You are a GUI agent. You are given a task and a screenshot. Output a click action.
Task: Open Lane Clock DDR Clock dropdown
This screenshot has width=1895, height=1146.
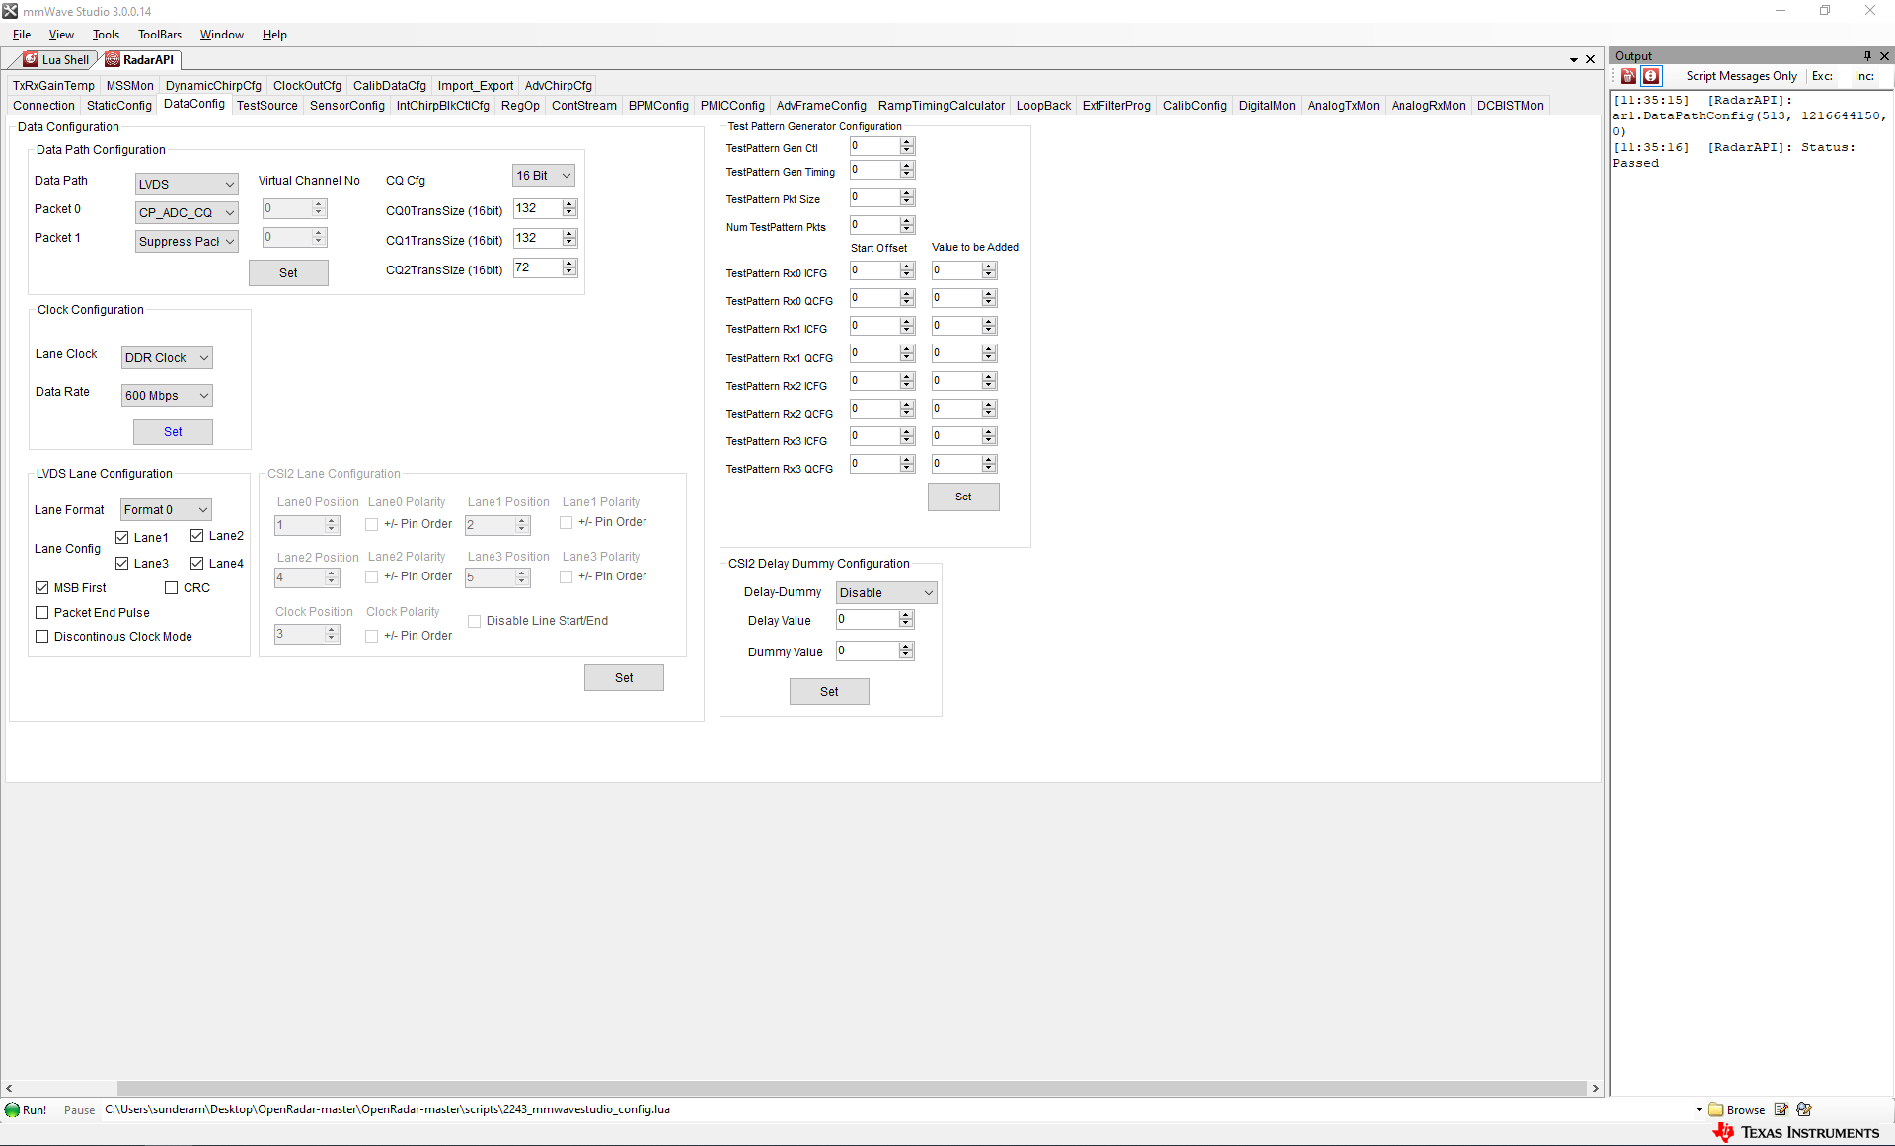[167, 358]
